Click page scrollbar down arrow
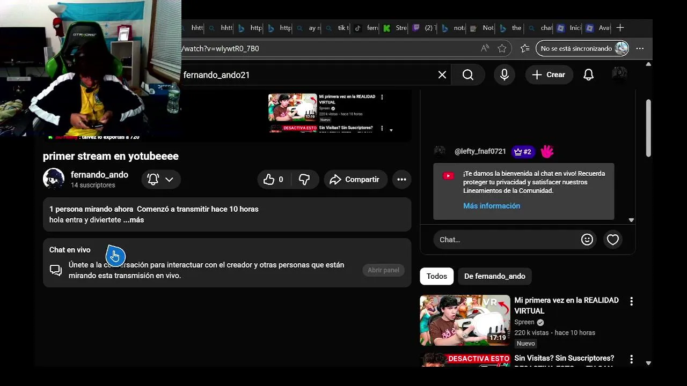Viewport: 687px width, 386px height. point(648,363)
